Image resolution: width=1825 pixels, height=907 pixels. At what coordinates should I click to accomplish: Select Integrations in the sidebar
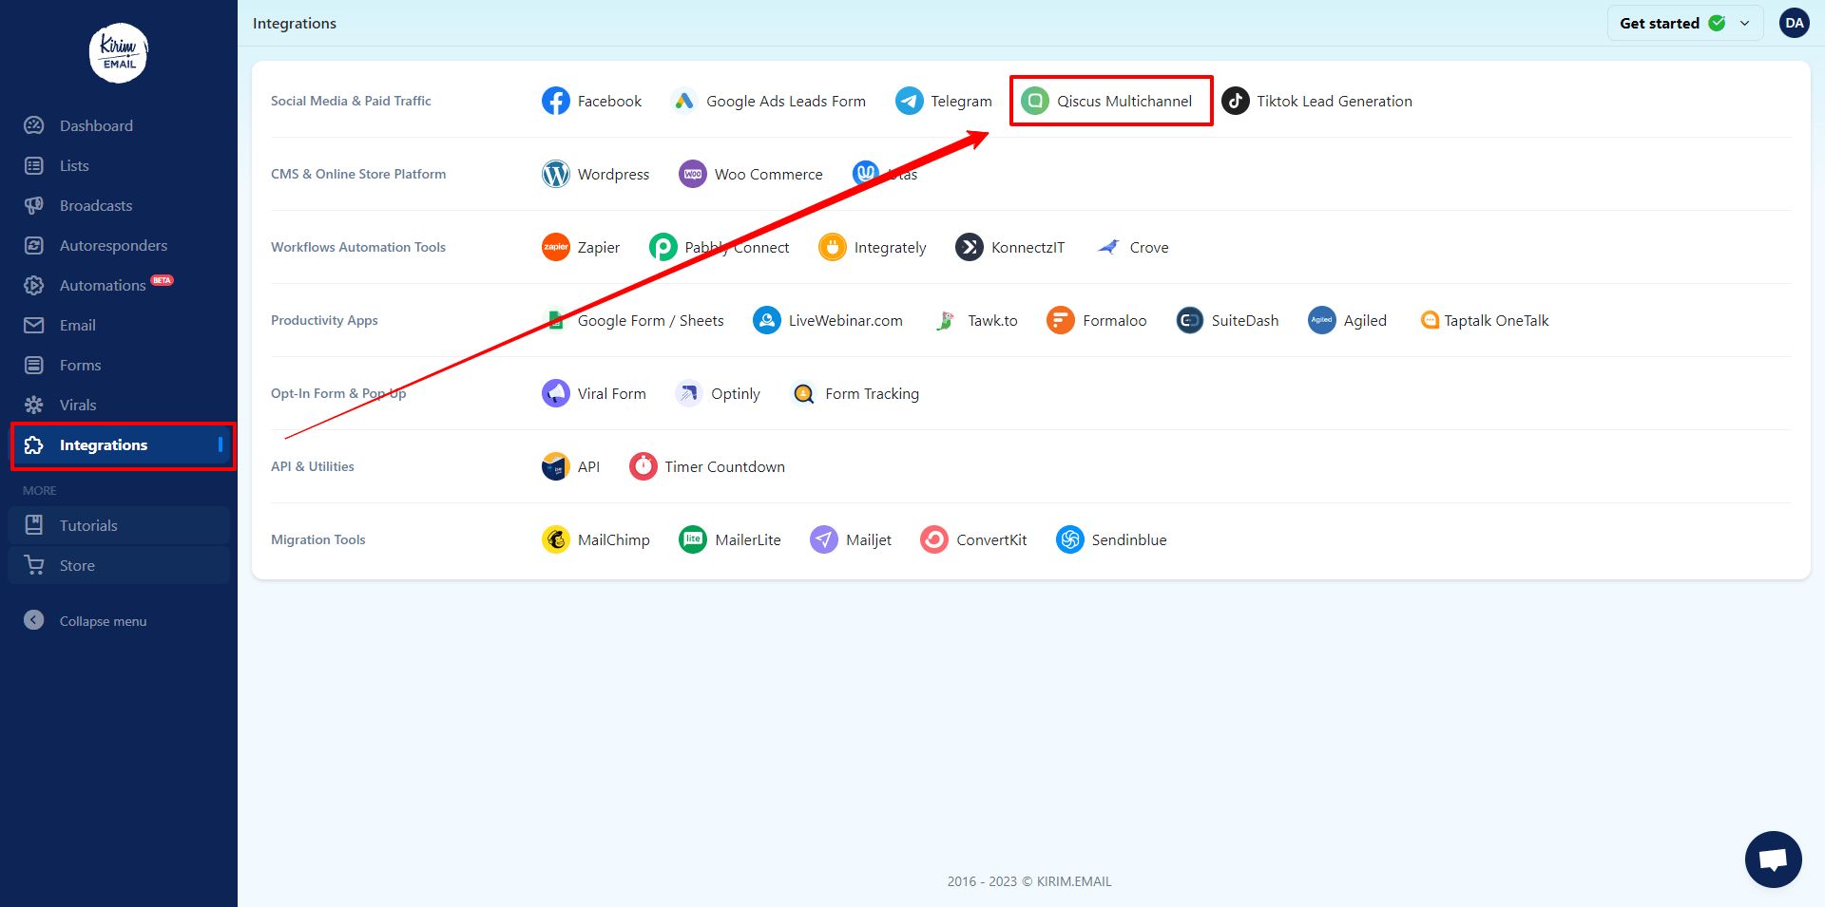(x=119, y=444)
